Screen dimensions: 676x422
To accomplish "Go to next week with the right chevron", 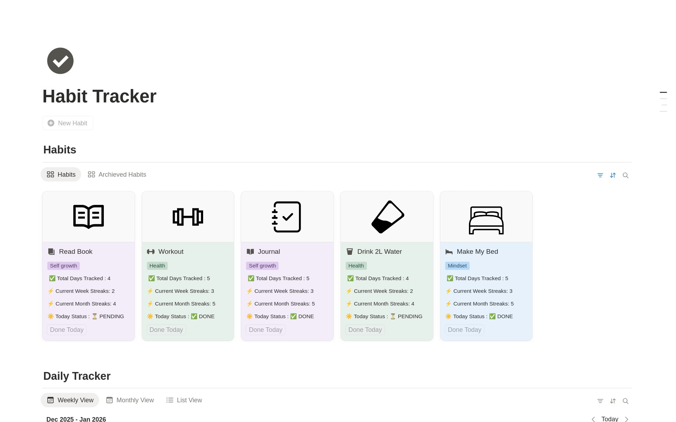I will pos(626,419).
